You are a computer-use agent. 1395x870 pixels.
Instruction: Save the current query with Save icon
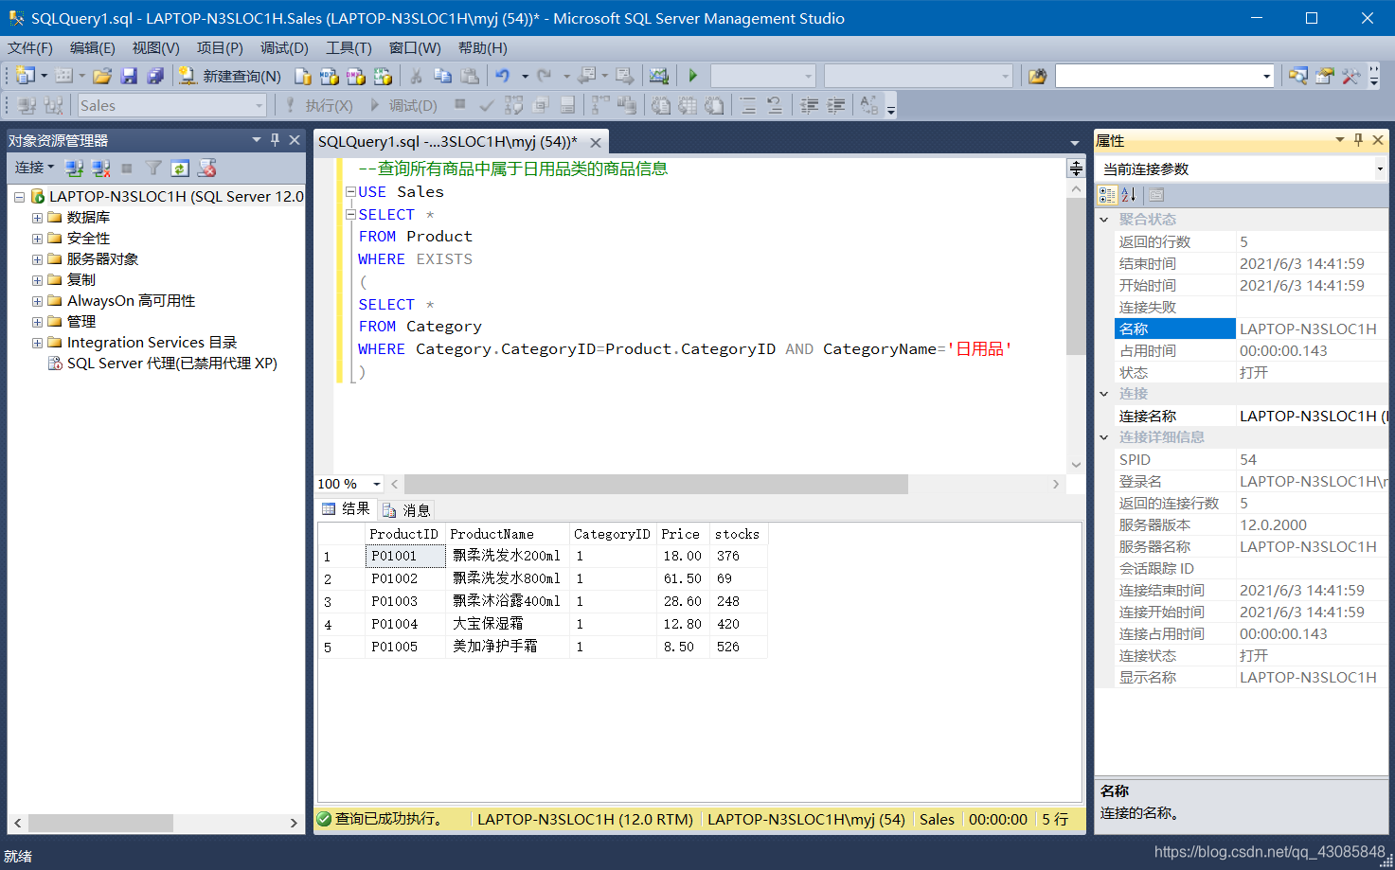click(130, 76)
